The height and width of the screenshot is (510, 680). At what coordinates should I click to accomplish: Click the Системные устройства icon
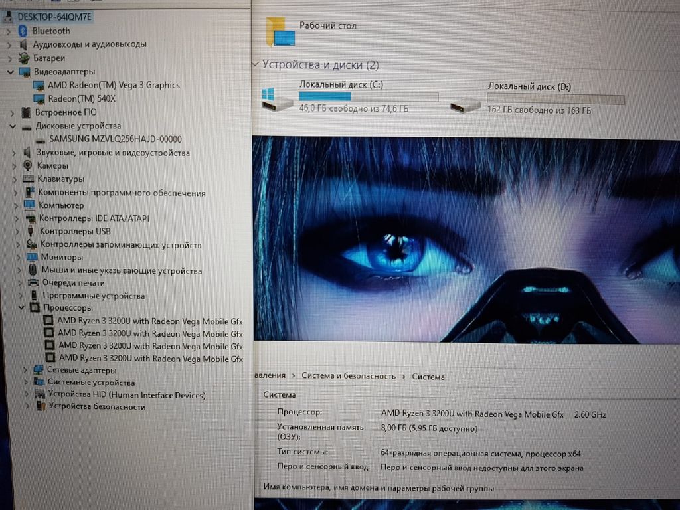[x=39, y=382]
